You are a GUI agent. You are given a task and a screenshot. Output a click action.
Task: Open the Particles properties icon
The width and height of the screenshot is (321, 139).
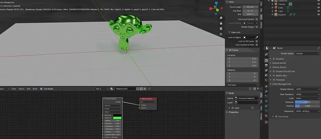[266, 96]
